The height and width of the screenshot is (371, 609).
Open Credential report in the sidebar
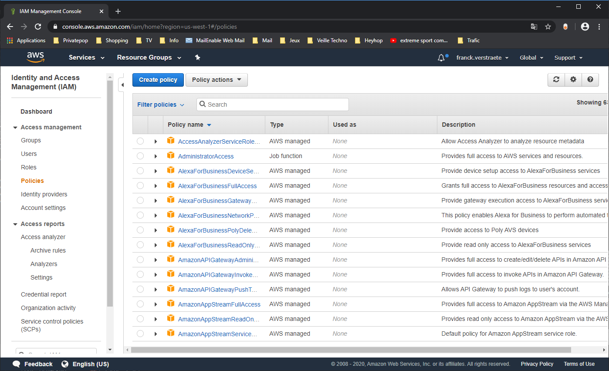point(44,294)
